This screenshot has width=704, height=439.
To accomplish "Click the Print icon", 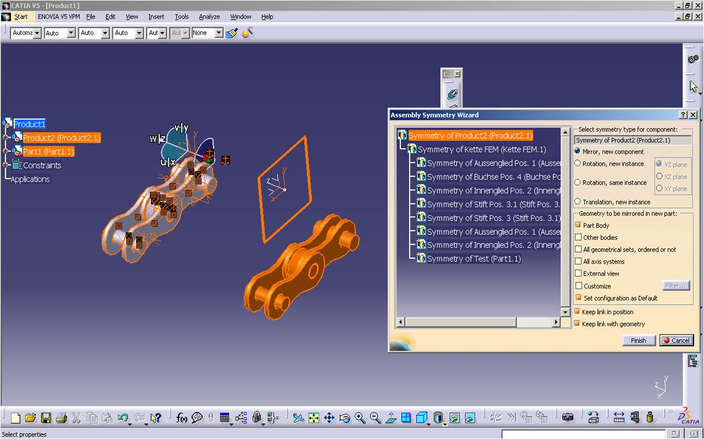I will (62, 418).
